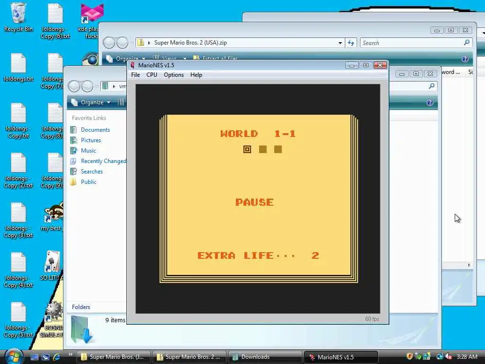Click Forward button in front Explorer window

(x=87, y=86)
